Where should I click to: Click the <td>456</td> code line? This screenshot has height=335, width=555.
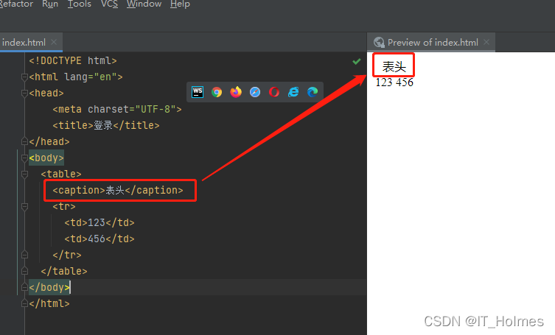pyautogui.click(x=100, y=239)
